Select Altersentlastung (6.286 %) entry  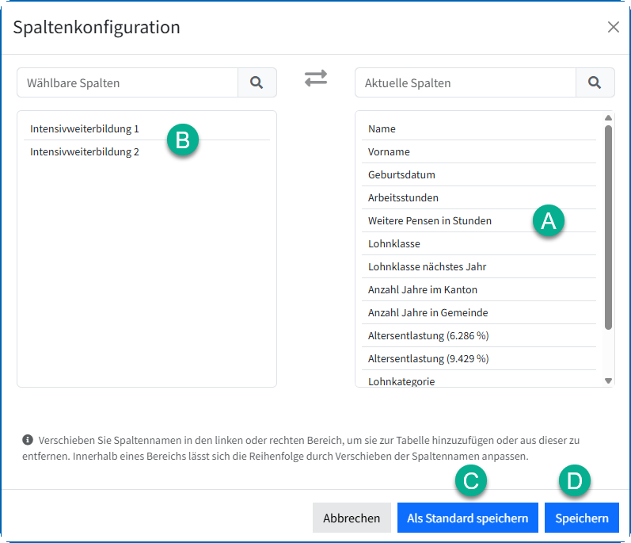pos(428,335)
